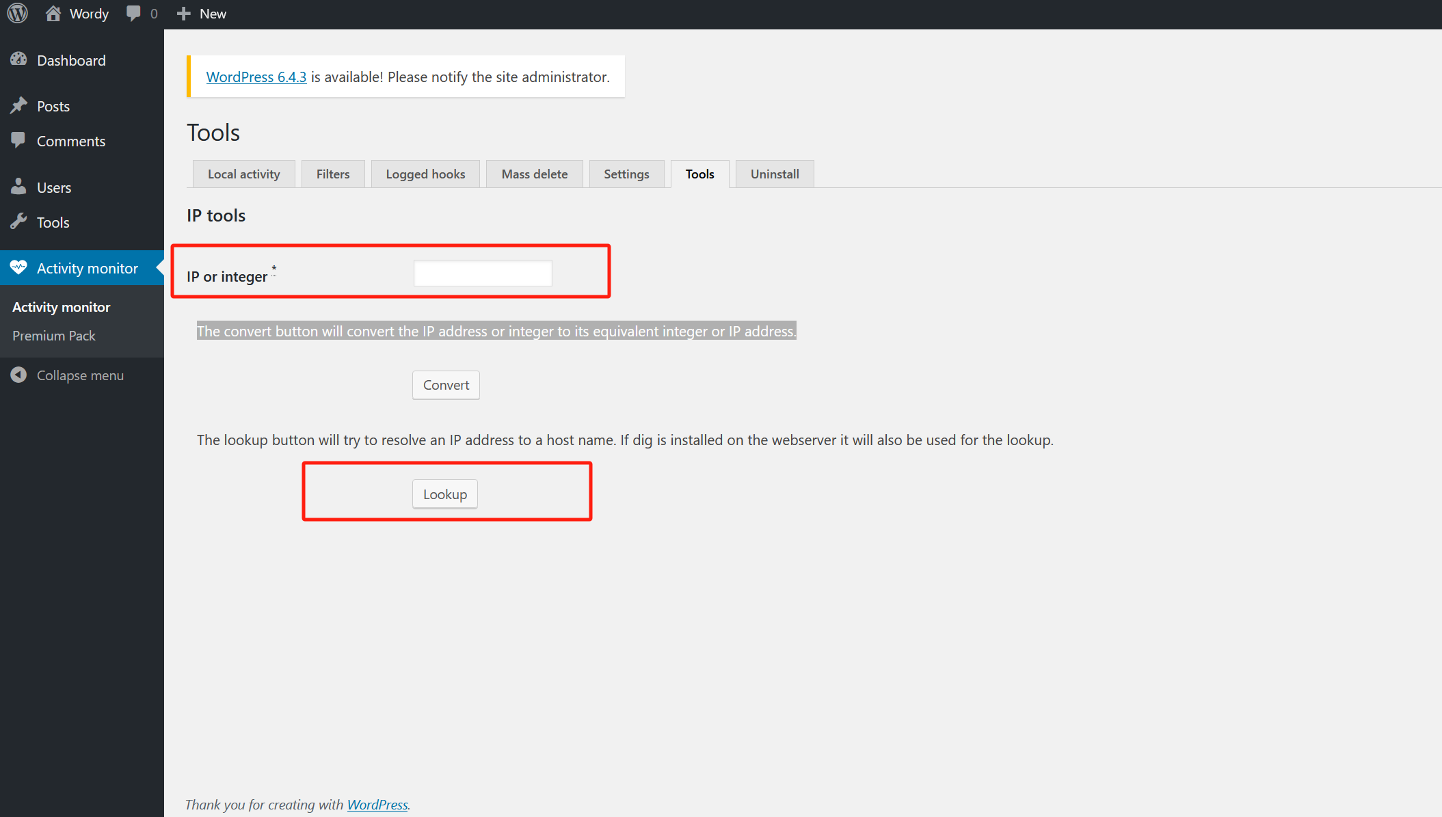Screen dimensions: 1442x817
Task: Click the Activity monitor heartbeat icon
Action: pos(18,268)
